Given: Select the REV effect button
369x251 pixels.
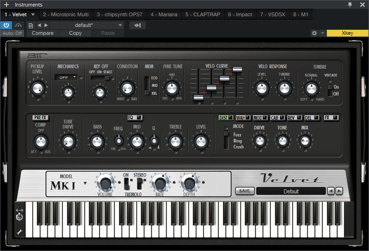Looking at the screenshot, I should pyautogui.click(x=294, y=118).
